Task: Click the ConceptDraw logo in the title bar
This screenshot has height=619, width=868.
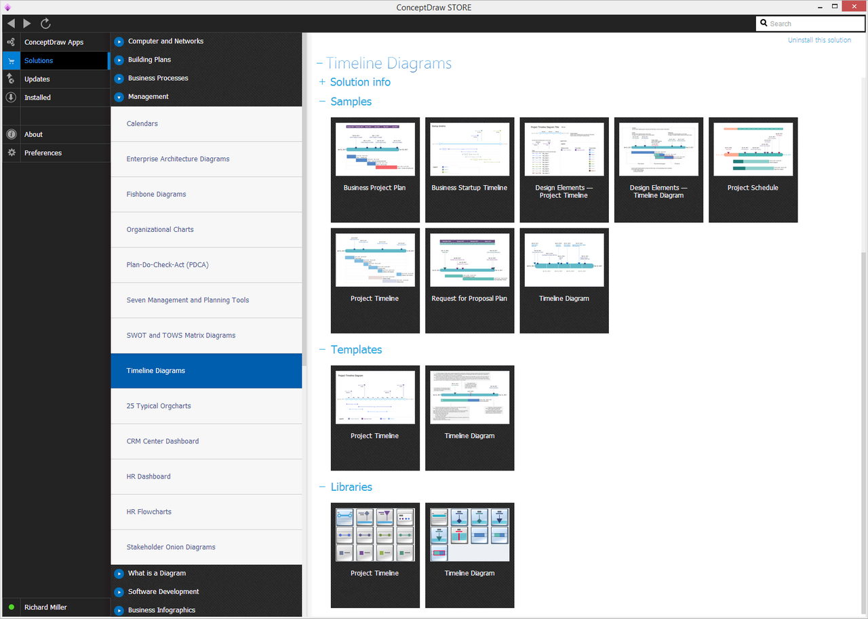Action: click(x=7, y=7)
